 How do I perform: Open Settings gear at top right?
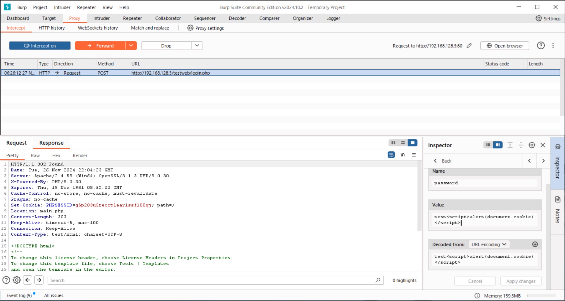click(x=548, y=18)
